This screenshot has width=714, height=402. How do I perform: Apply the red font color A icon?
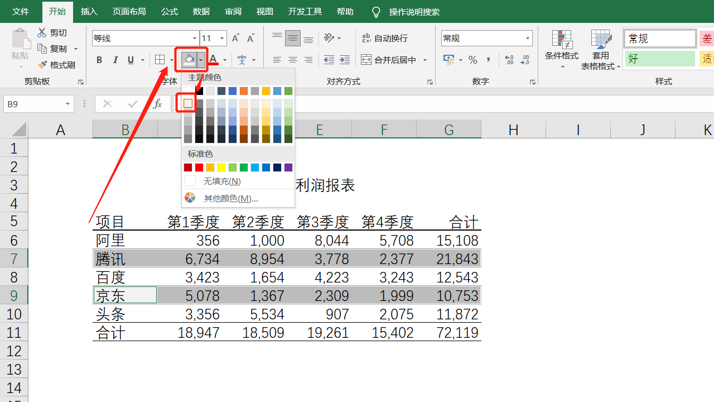(213, 60)
